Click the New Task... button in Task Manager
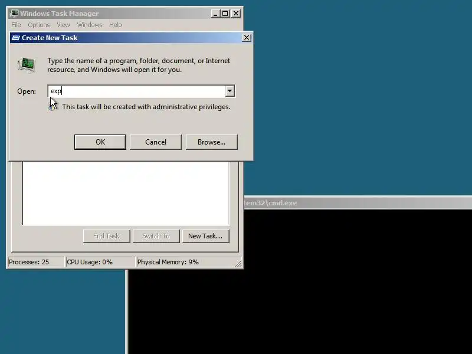Viewport: 472px width, 354px height. click(205, 236)
